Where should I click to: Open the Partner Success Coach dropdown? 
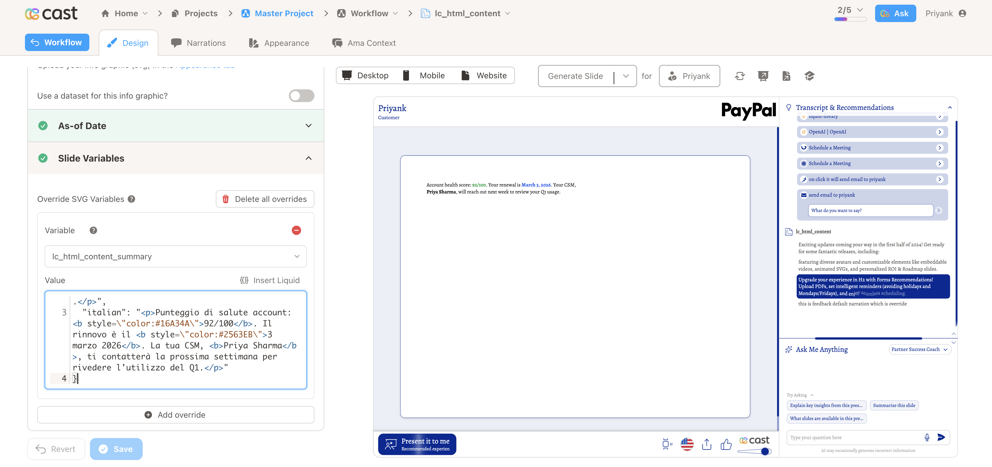point(919,350)
